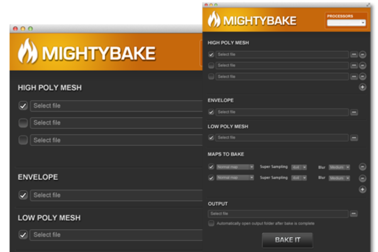
Task: Toggle third High Poly Mesh checkbox in front window
Action: pos(211,77)
